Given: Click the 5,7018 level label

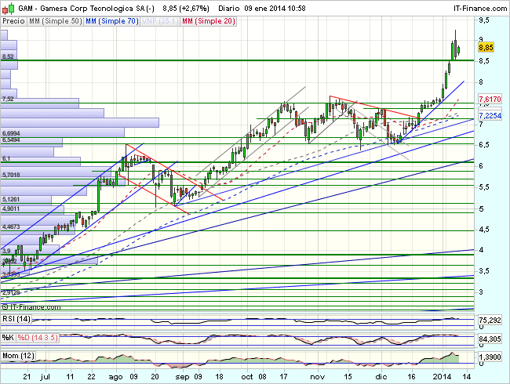Looking at the screenshot, I should pos(11,175).
